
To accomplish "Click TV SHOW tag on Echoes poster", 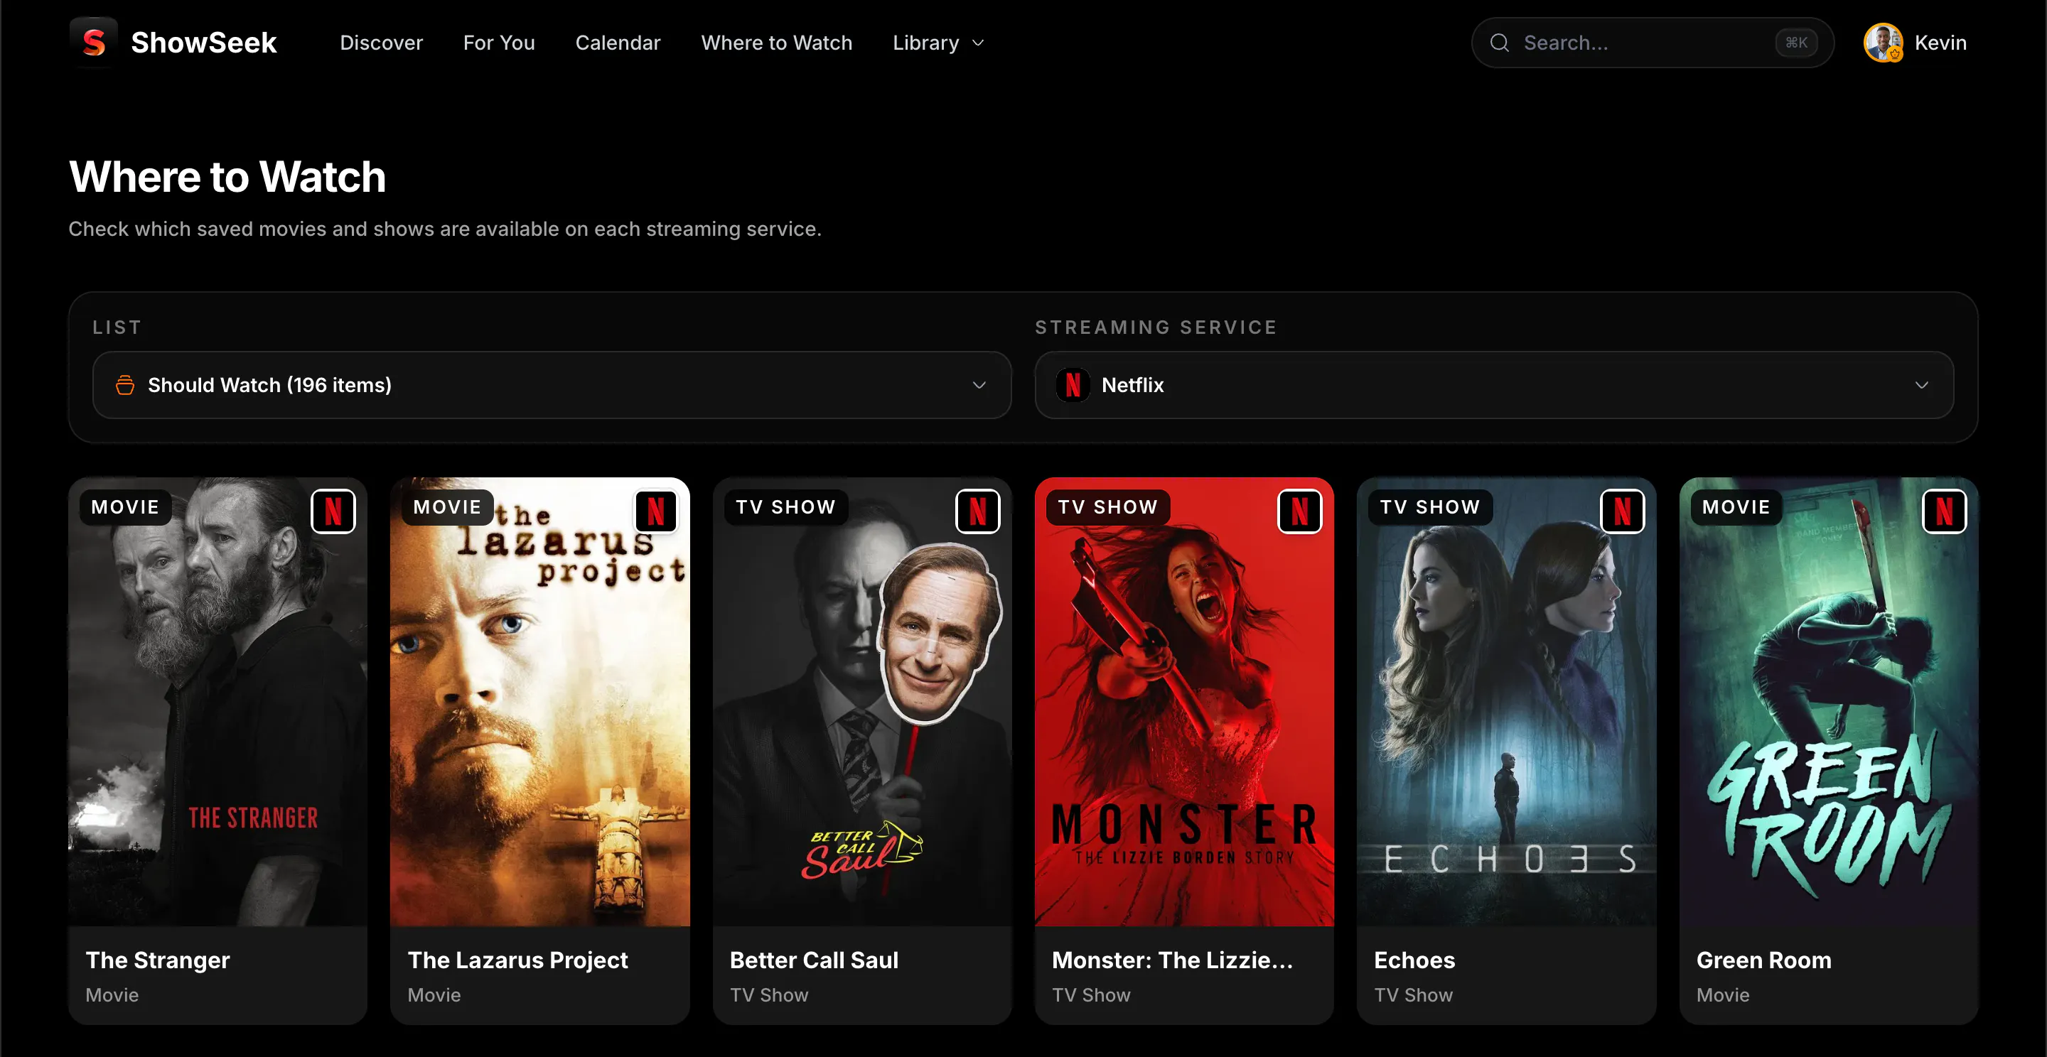I will (x=1430, y=507).
